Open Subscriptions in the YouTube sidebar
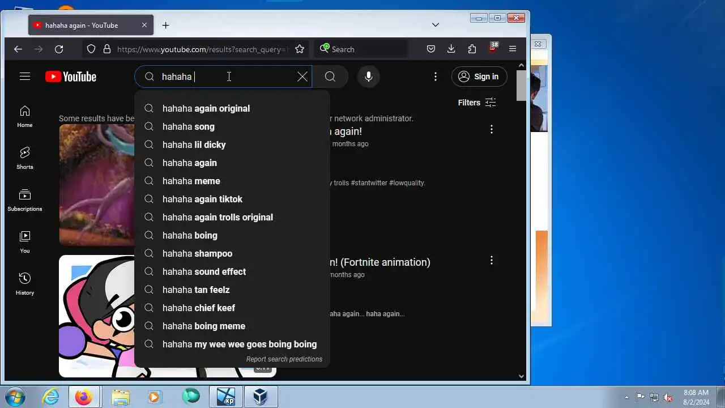 [x=25, y=200]
